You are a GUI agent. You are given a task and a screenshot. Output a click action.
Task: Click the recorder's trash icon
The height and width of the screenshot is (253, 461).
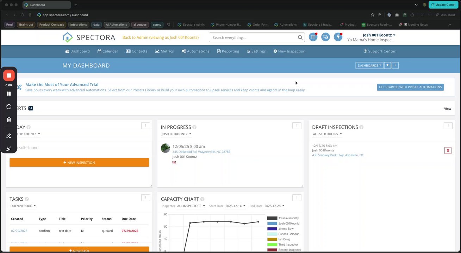[x=9, y=120]
